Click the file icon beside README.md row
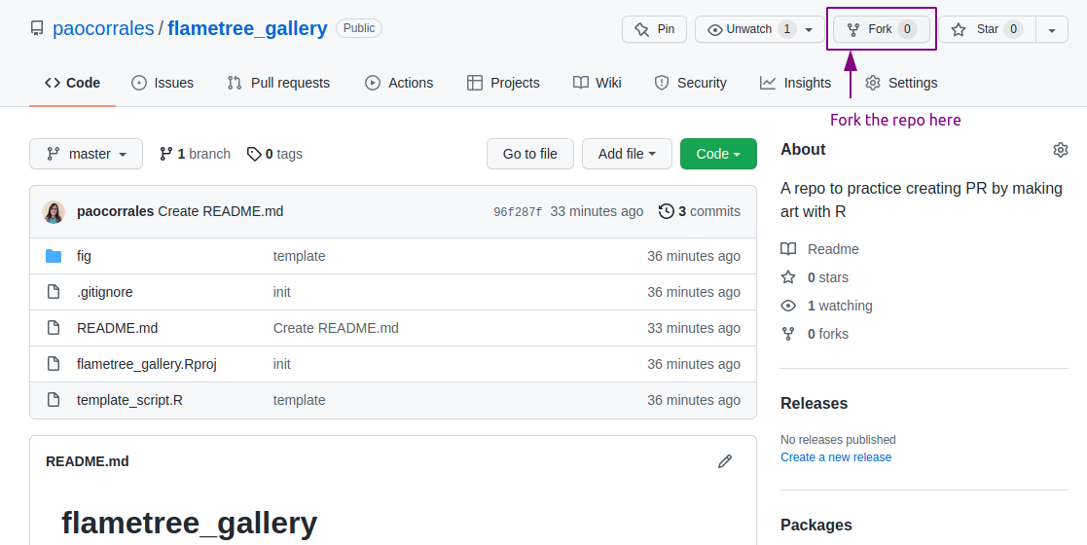 point(54,328)
